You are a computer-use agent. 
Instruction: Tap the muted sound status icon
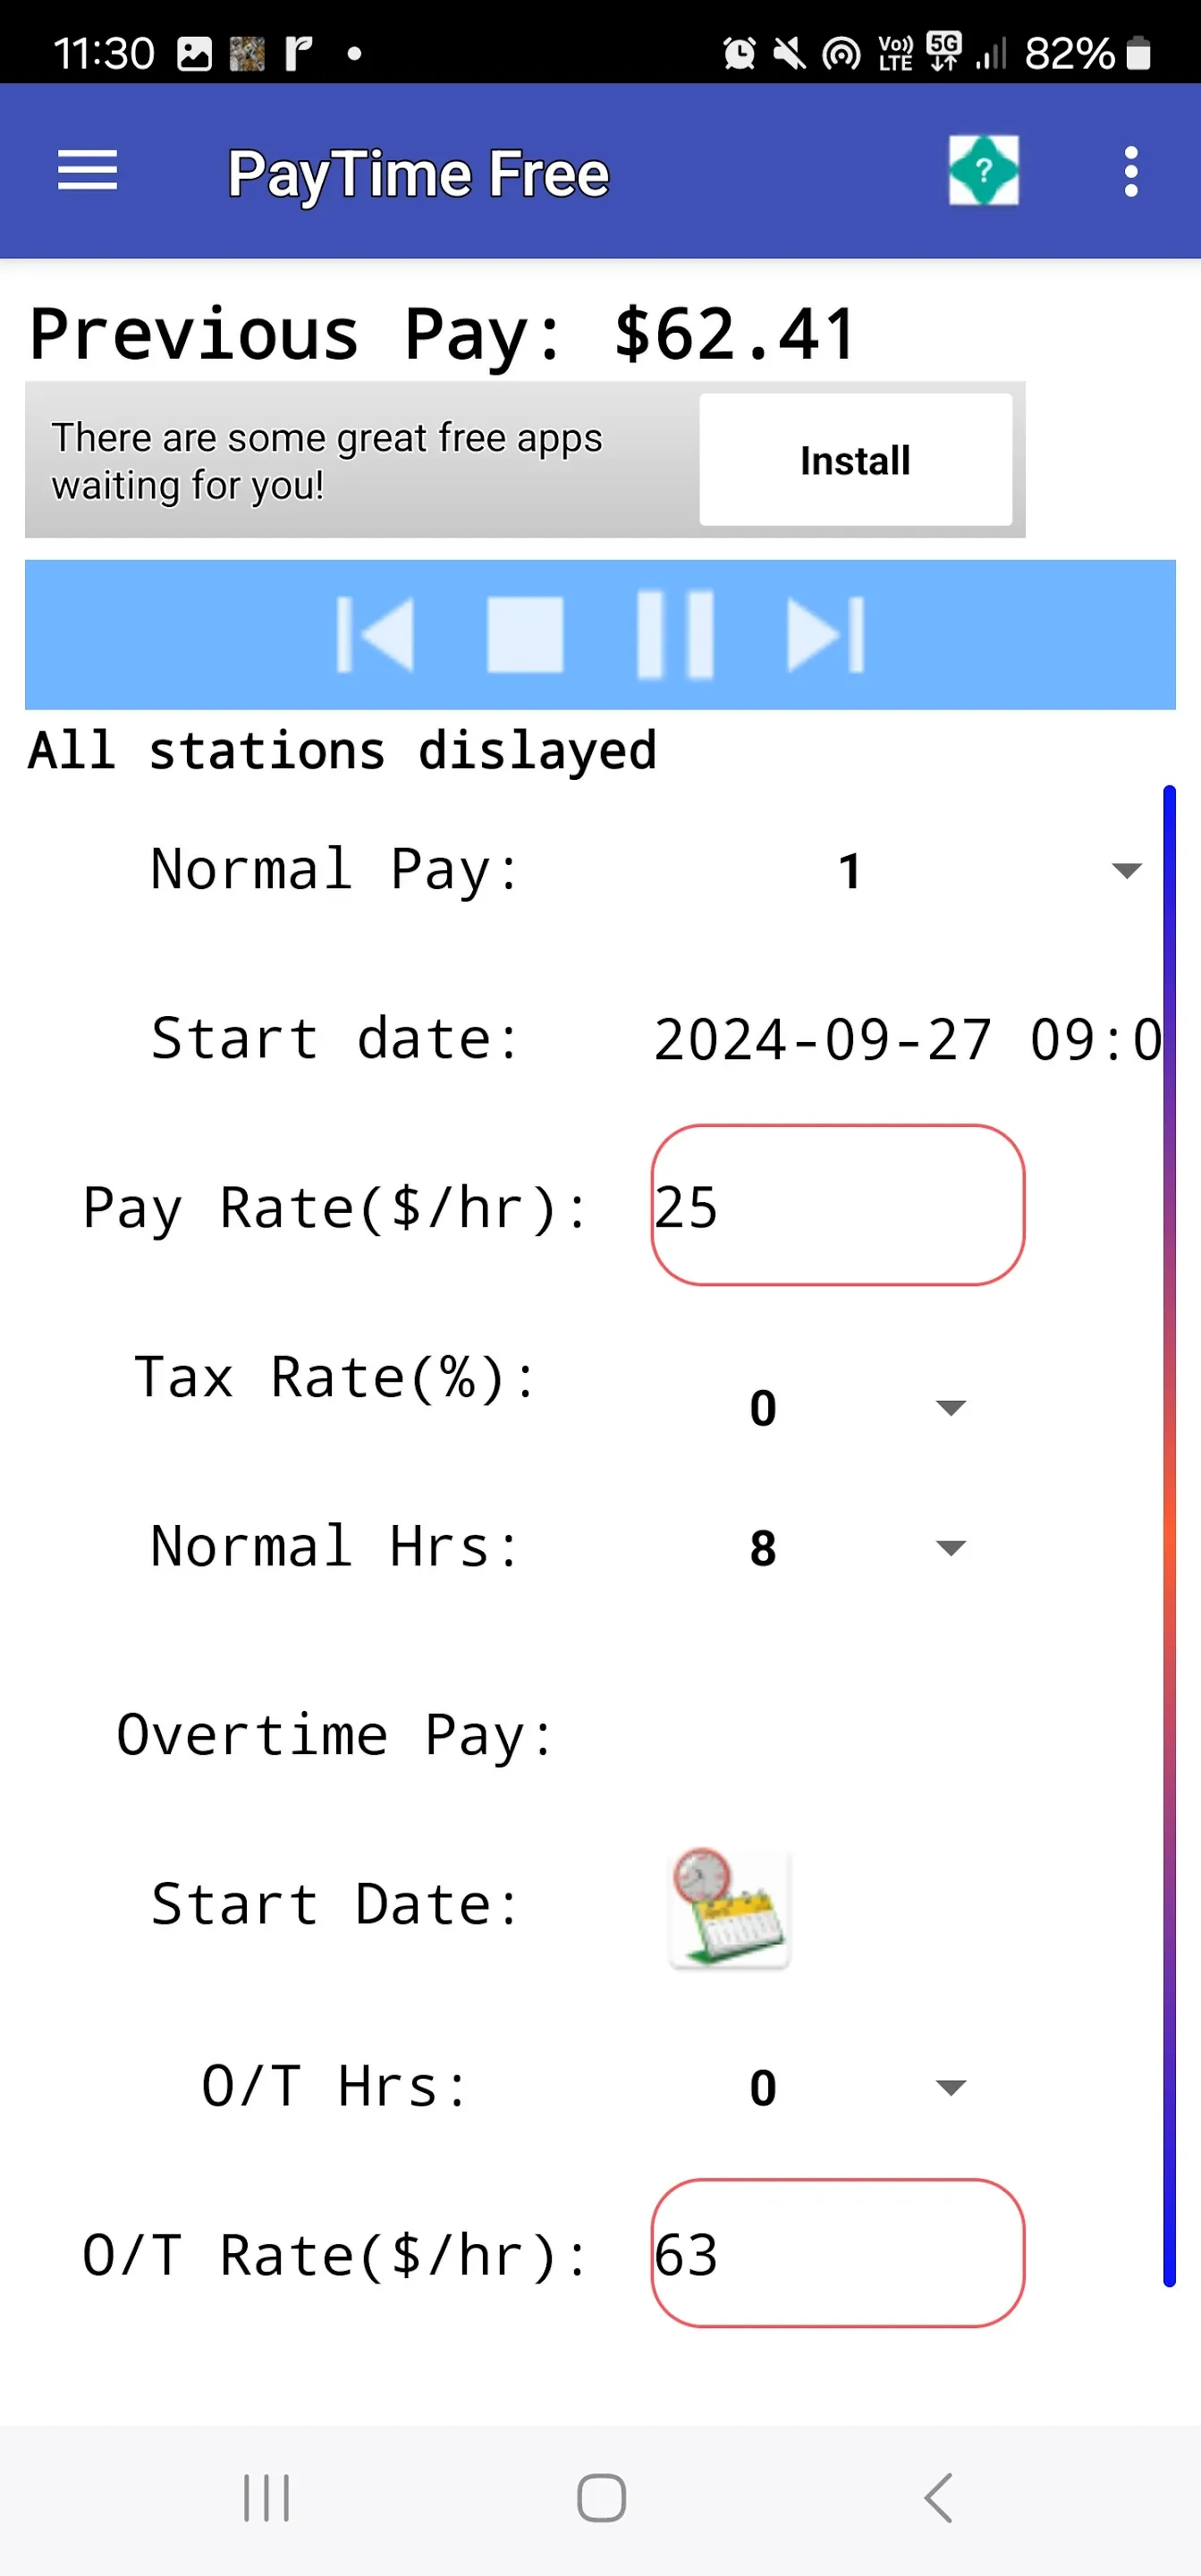790,53
